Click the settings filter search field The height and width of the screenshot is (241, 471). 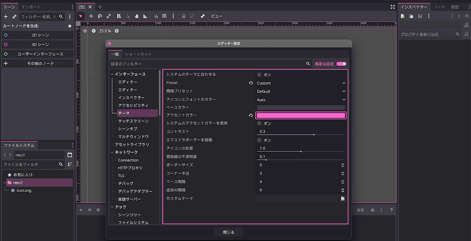coord(210,64)
